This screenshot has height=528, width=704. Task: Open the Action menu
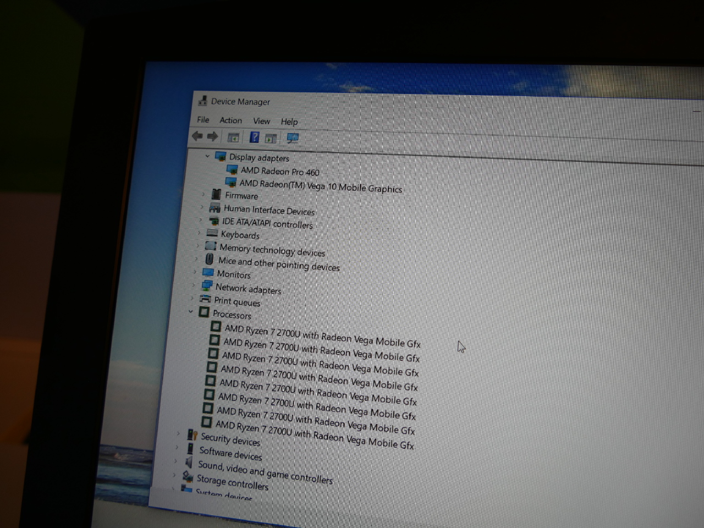coord(230,120)
